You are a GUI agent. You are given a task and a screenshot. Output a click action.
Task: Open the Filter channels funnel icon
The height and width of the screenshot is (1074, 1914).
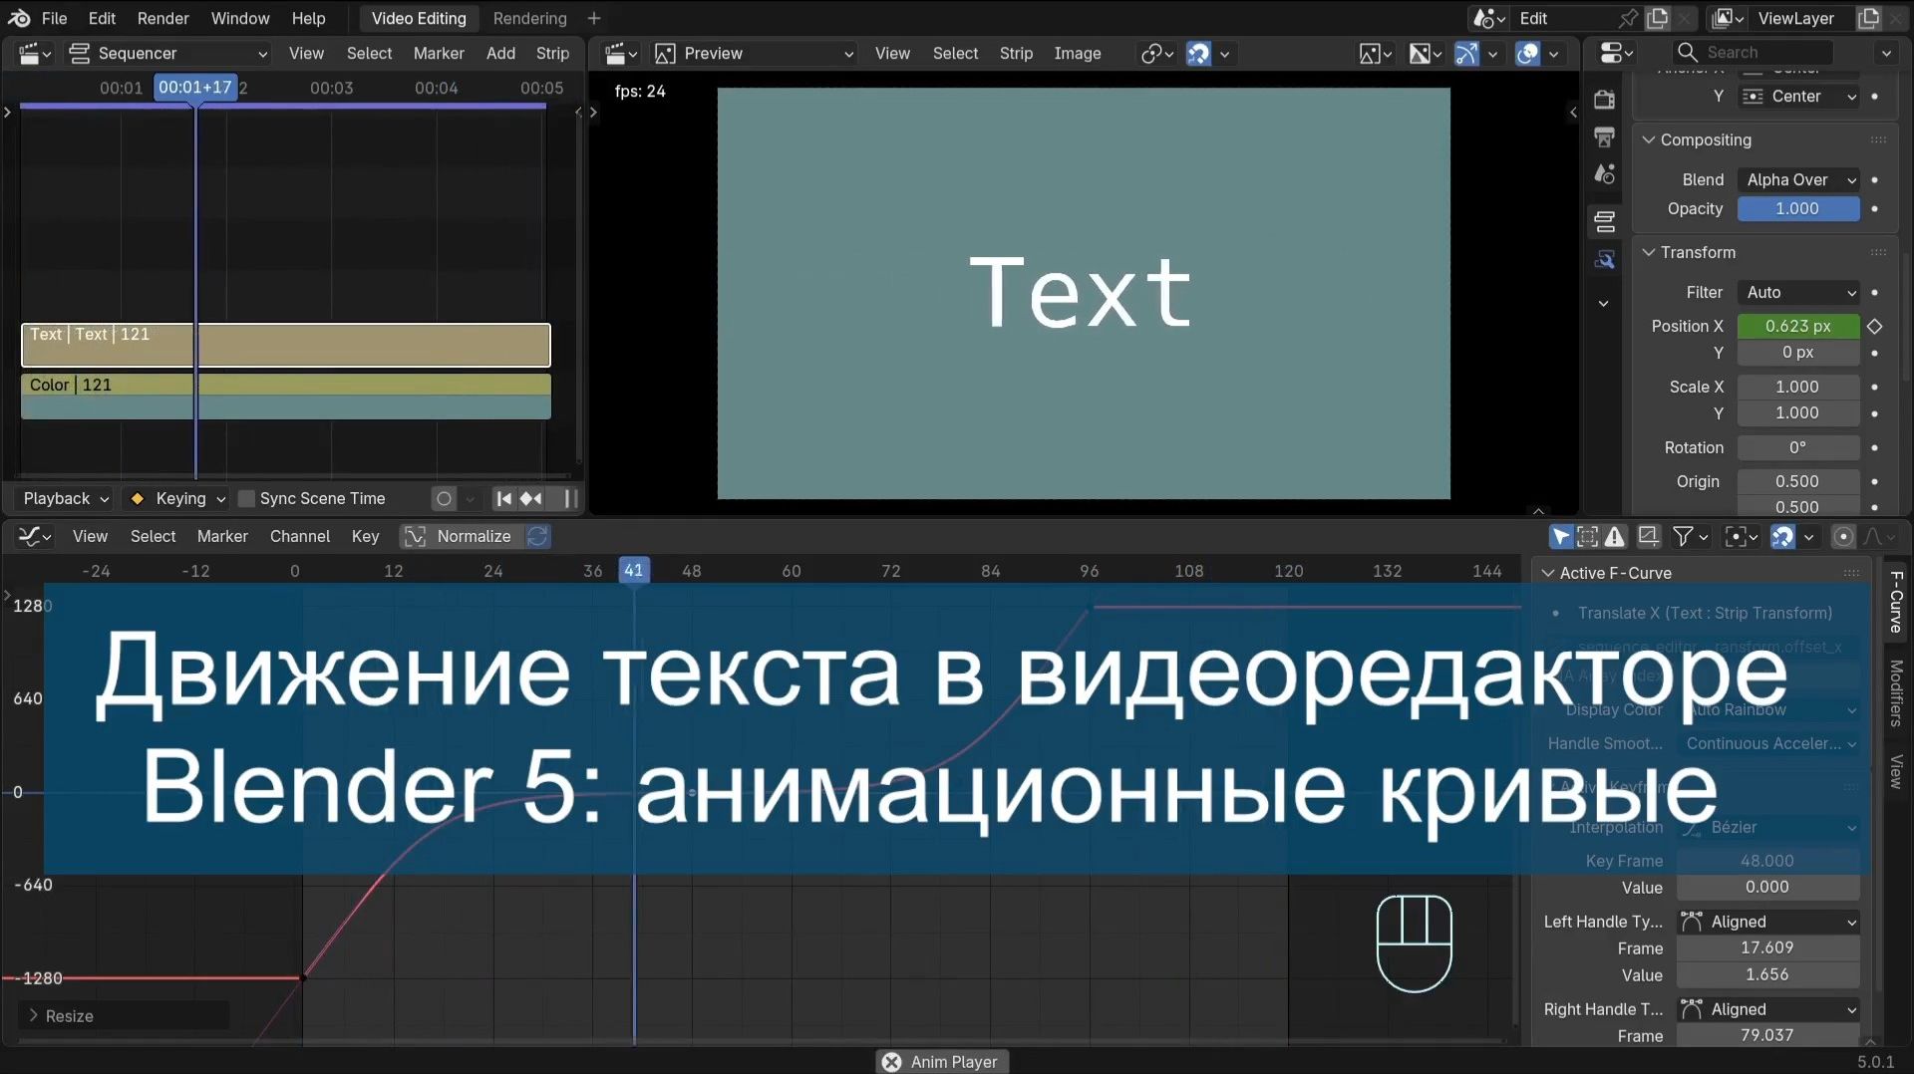(x=1683, y=536)
